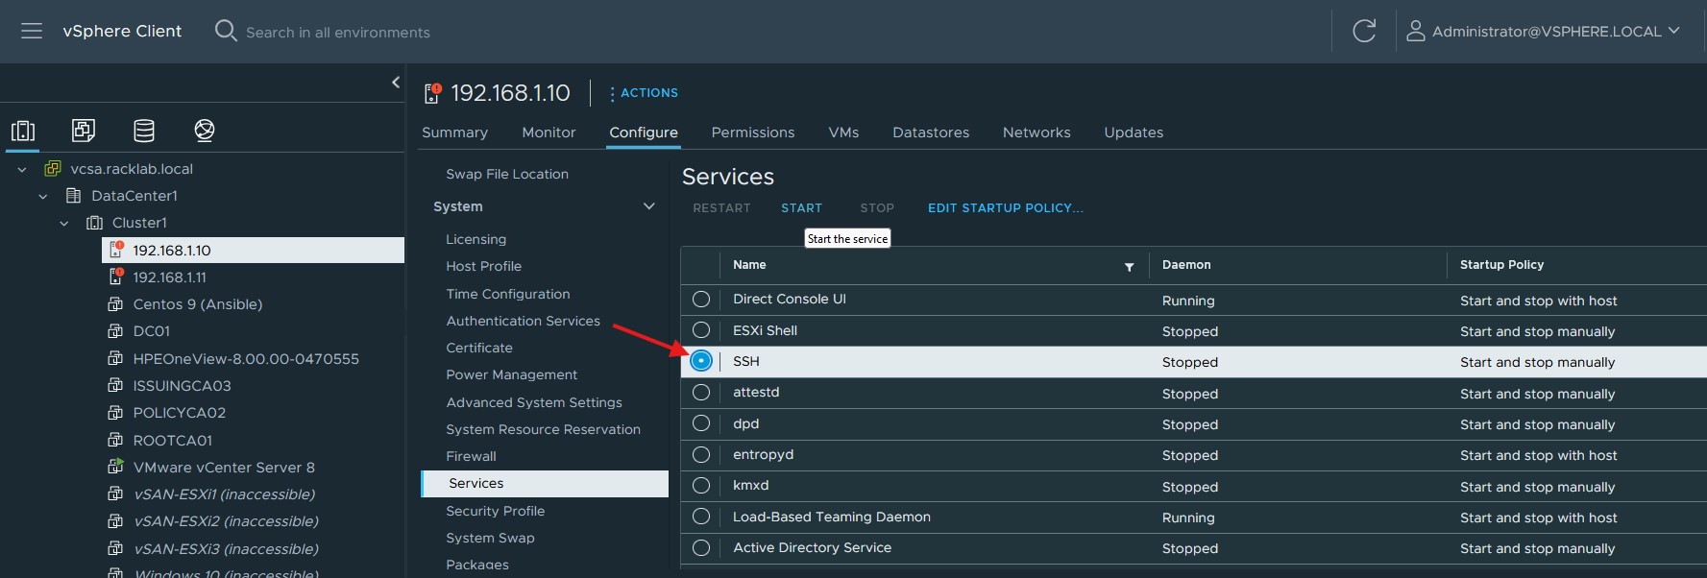The height and width of the screenshot is (578, 1707).
Task: Click host 192.168.1.11 alert icon
Action: pos(115,277)
